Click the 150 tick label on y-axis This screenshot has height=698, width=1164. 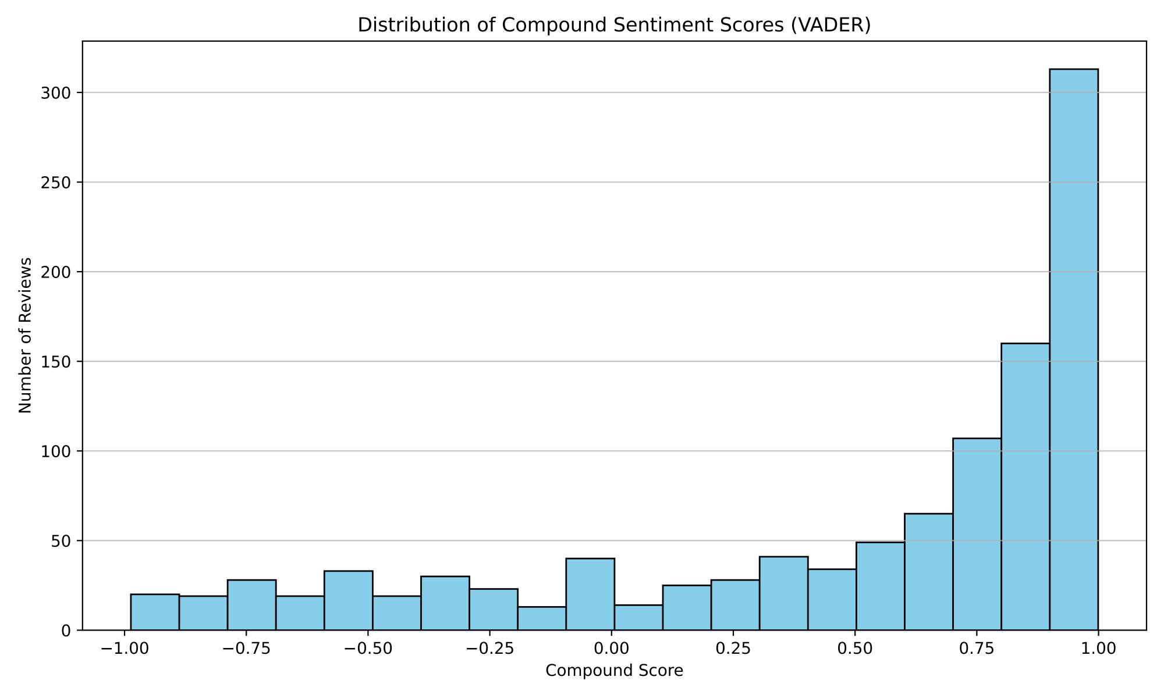[x=56, y=362]
